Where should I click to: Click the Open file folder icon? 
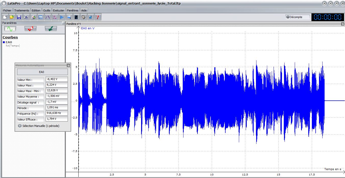[12, 17]
